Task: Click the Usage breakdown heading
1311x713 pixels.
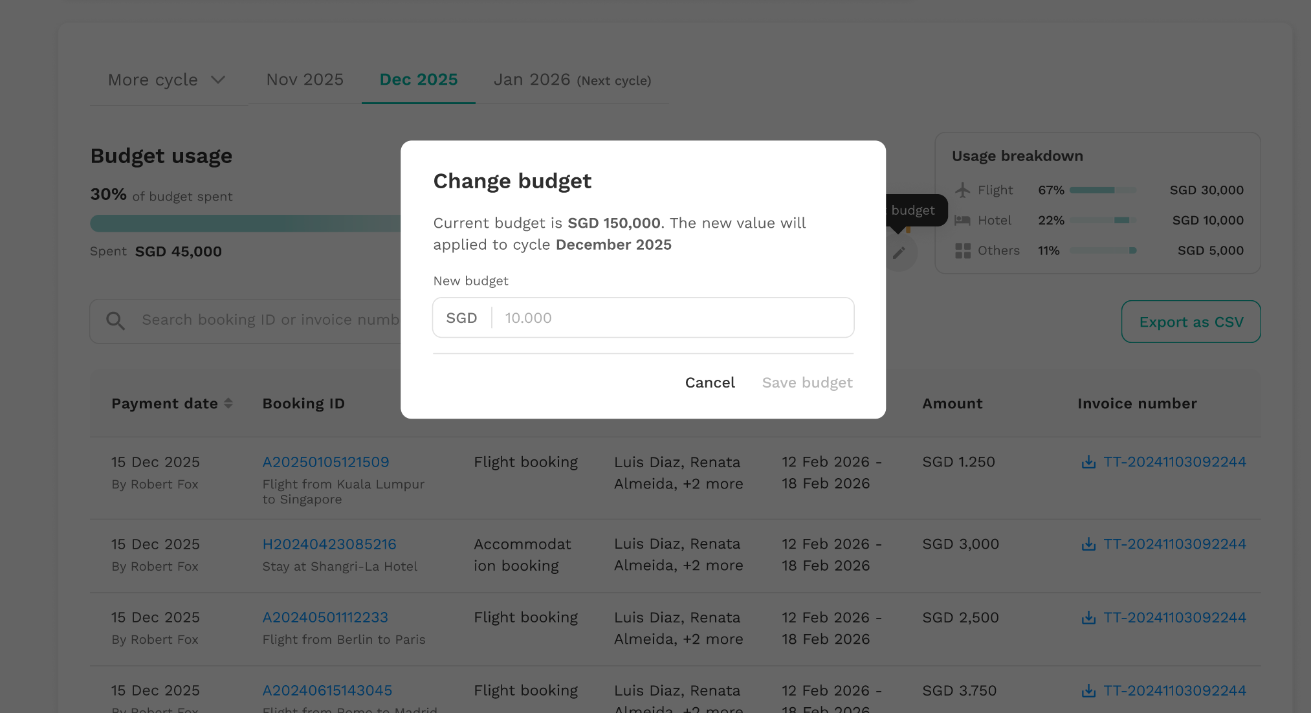Action: (x=1017, y=157)
